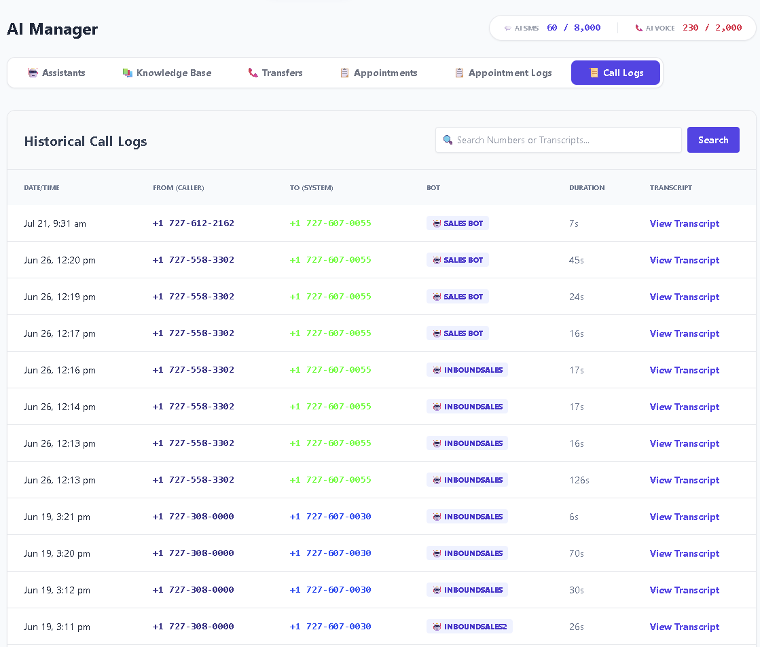Screen dimensions: 760x647
Task: Click INBOUNDSALES badge on Jun 19, 3:12 pm row
Action: coord(467,590)
